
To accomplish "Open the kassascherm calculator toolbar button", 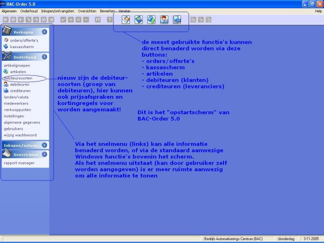I will click(138, 20).
